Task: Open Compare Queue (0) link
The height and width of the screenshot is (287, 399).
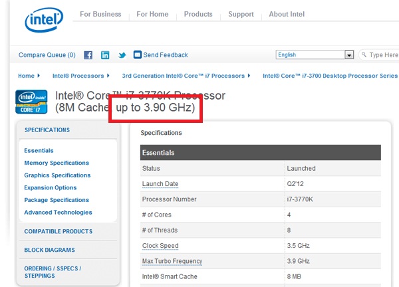Action: [47, 55]
